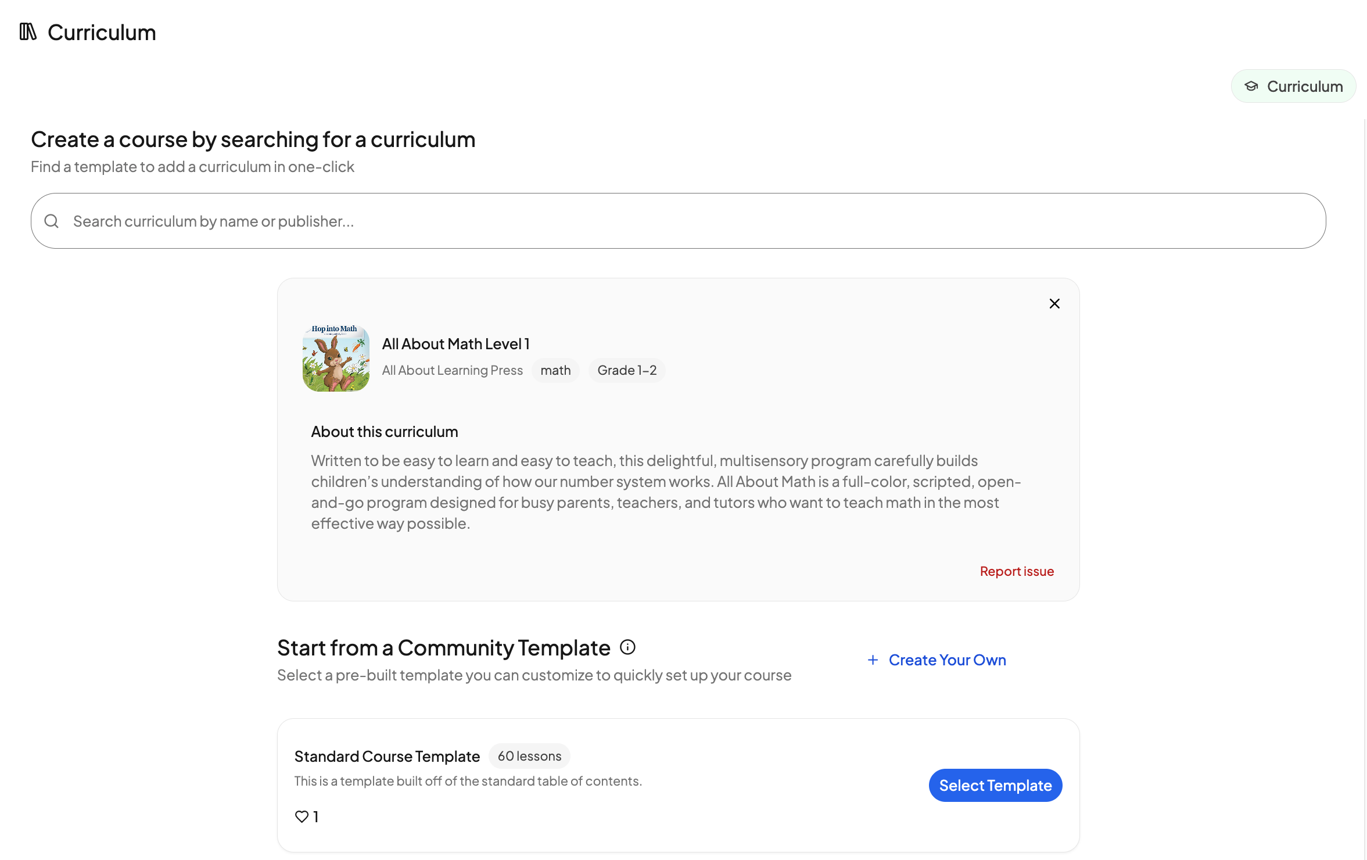This screenshot has width=1367, height=860.
Task: Click the Standard Course Template title
Action: point(387,757)
